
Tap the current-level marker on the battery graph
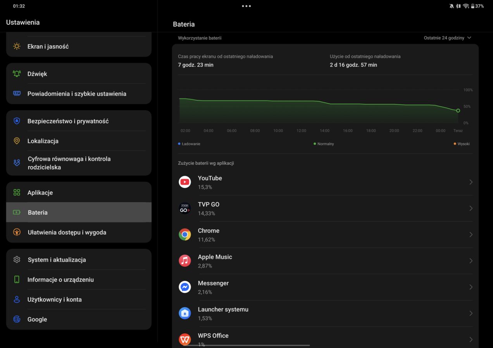pyautogui.click(x=458, y=111)
